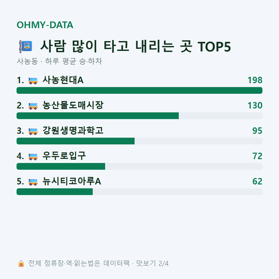Select the 강원생명과학고 stop name
This screenshot has width=279, height=279.
[73, 131]
